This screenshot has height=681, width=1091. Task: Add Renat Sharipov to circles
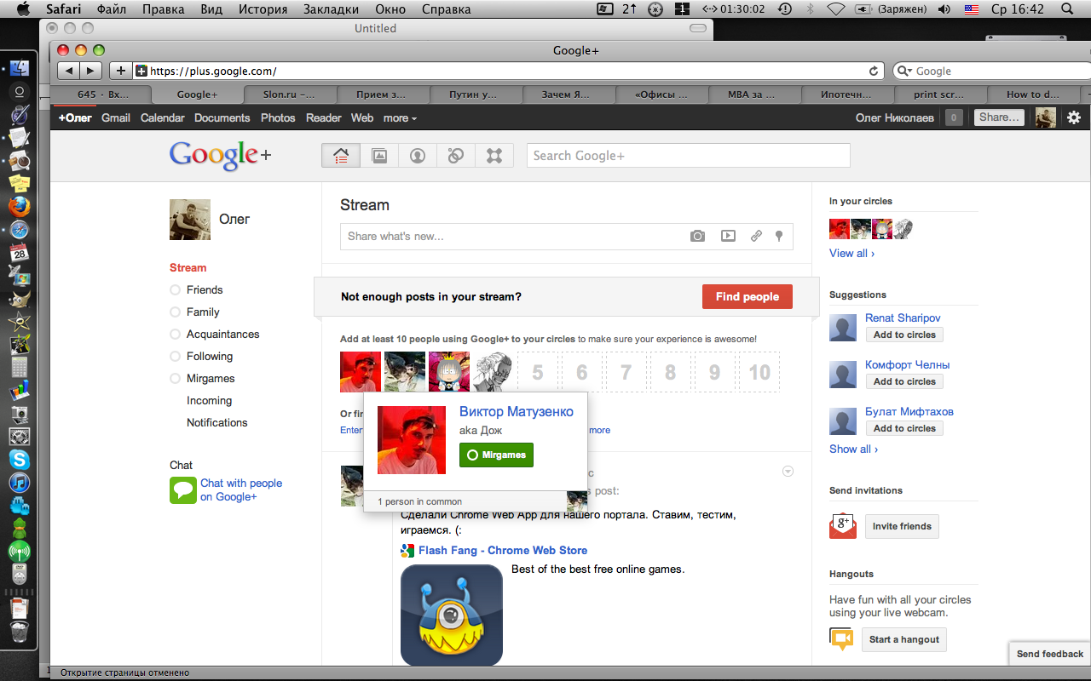click(x=904, y=335)
